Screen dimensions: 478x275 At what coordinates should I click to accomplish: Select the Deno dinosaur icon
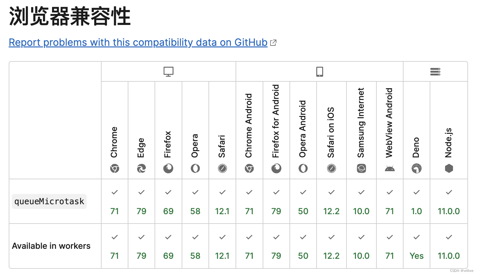(x=416, y=168)
